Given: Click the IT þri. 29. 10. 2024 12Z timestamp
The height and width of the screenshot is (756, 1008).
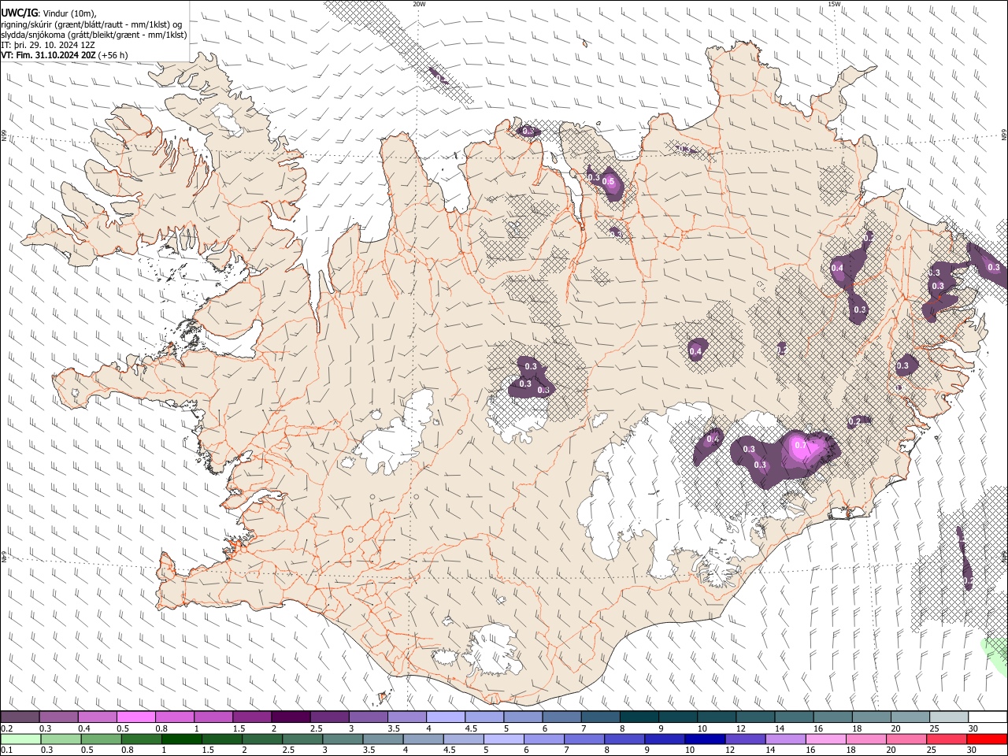Looking at the screenshot, I should [x=48, y=45].
